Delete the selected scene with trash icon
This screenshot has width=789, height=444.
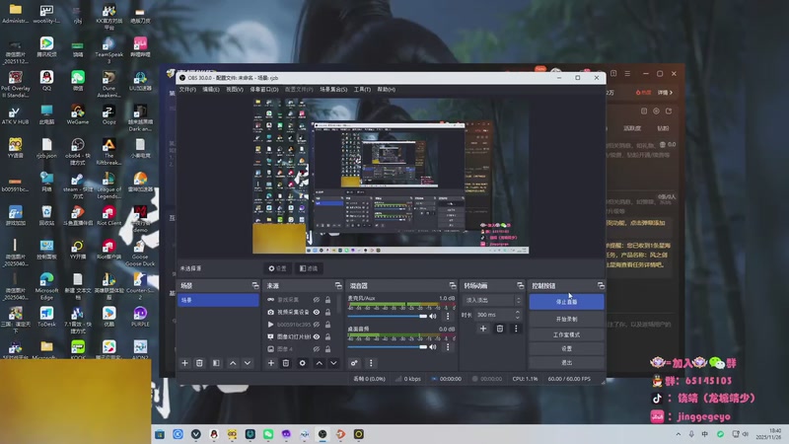pos(200,363)
